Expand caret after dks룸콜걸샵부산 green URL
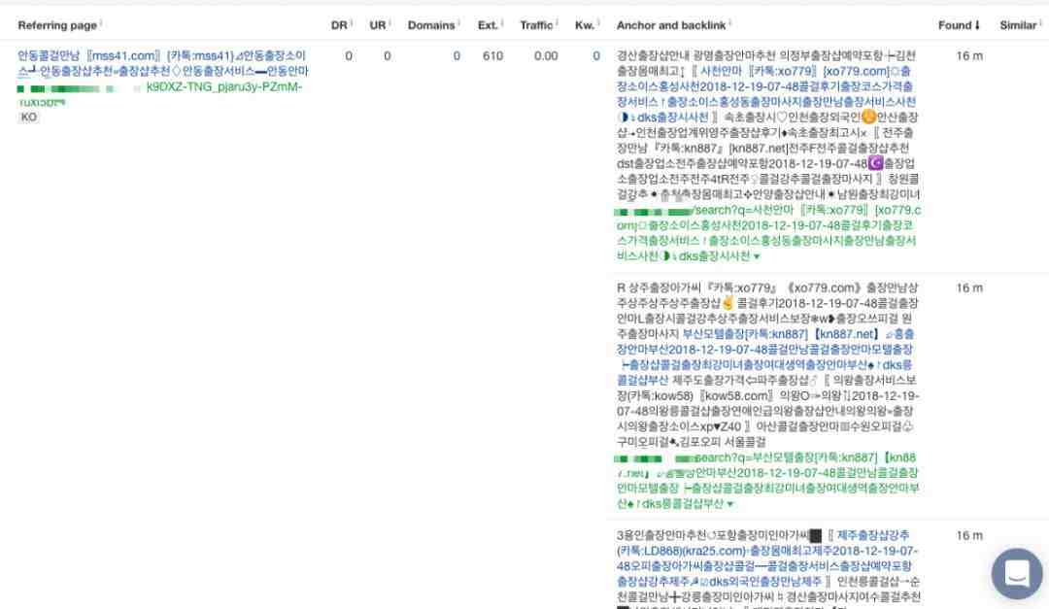 (729, 504)
